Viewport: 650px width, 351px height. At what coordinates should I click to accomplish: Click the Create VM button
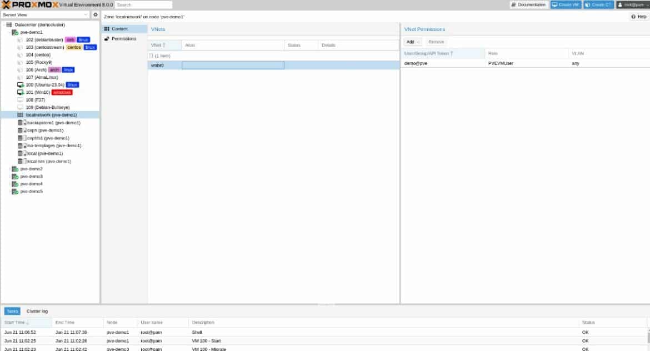[x=566, y=4]
